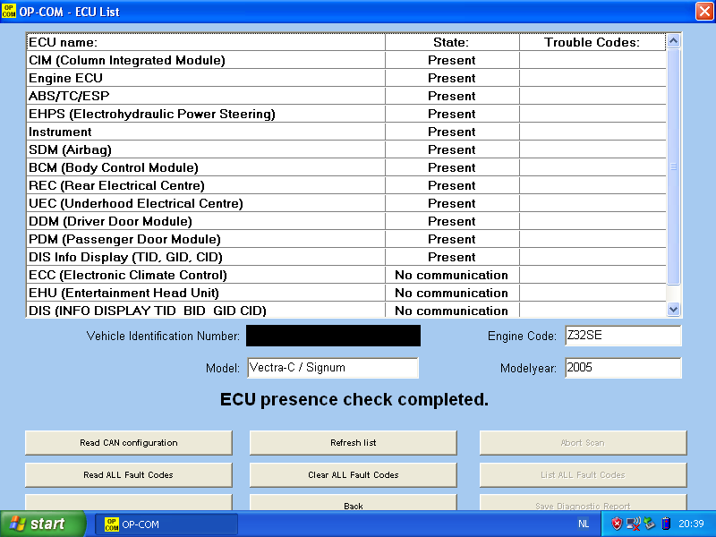Select the OP-COM taskbar button
Viewport: 716px width, 537px height.
pos(166,524)
